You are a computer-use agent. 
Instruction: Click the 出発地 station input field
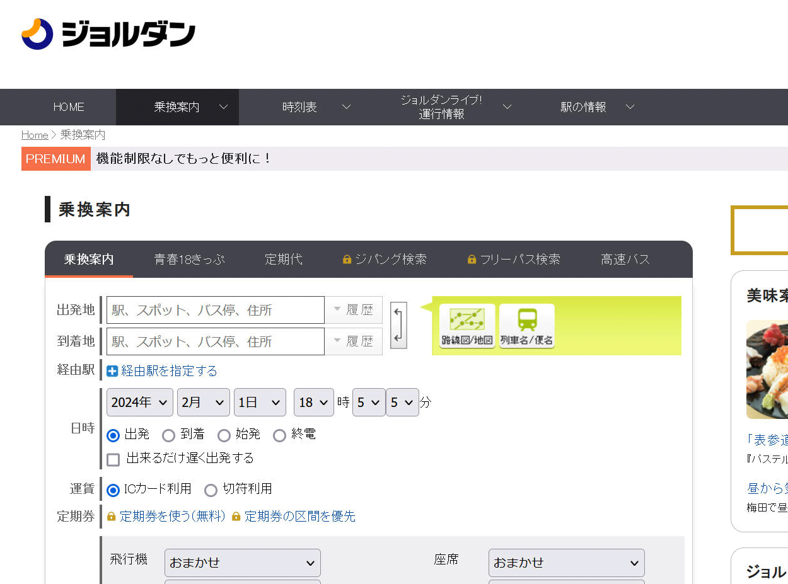215,310
